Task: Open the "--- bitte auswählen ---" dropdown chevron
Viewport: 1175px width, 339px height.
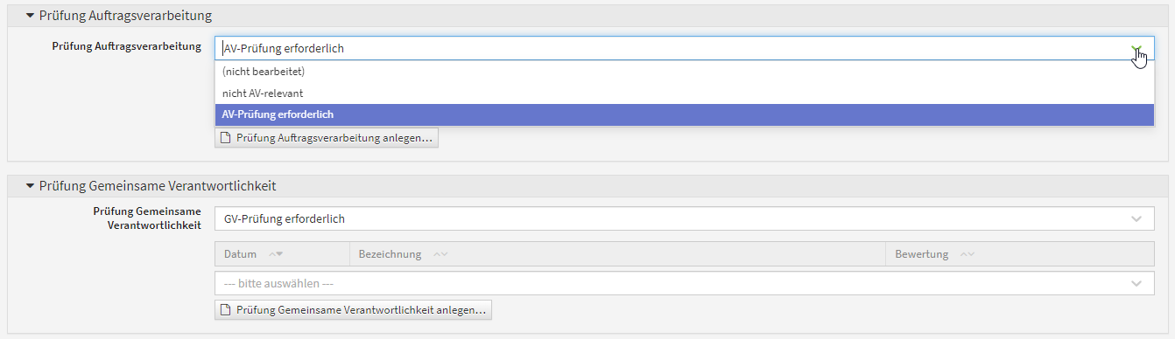Action: pyautogui.click(x=1136, y=283)
